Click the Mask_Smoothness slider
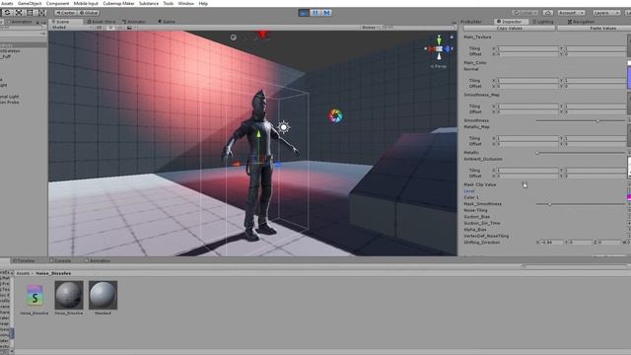Screen dimensions: 631x355 pos(581,204)
